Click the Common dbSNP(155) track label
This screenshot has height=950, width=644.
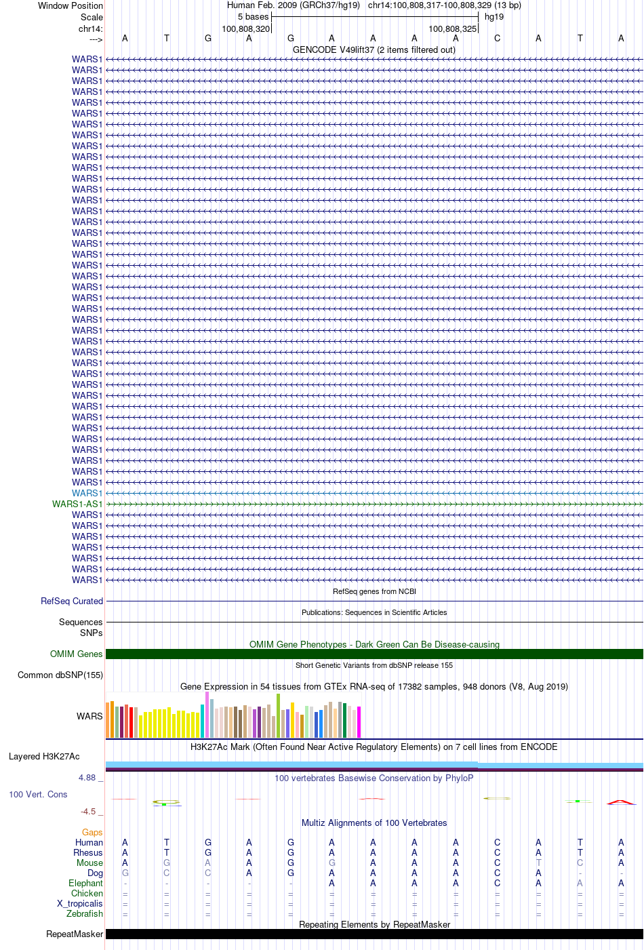pyautogui.click(x=60, y=675)
